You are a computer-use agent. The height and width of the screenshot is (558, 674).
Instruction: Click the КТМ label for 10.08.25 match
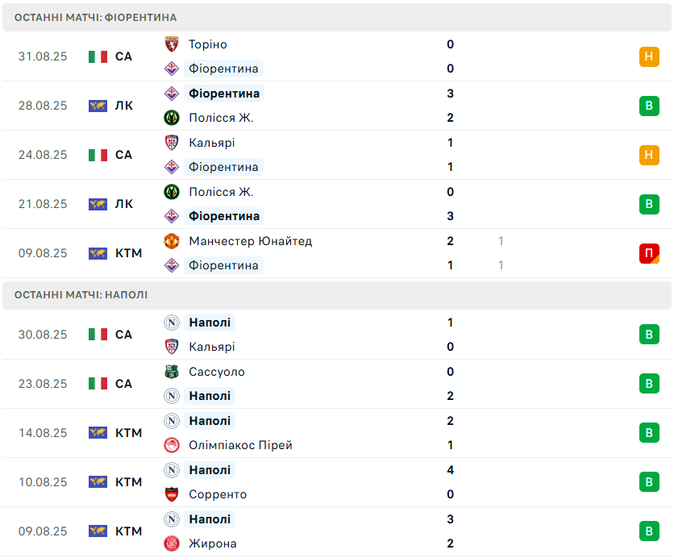point(129,482)
